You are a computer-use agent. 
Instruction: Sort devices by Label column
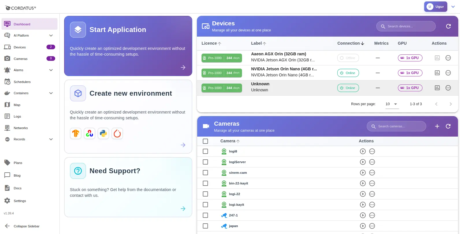tap(259, 43)
